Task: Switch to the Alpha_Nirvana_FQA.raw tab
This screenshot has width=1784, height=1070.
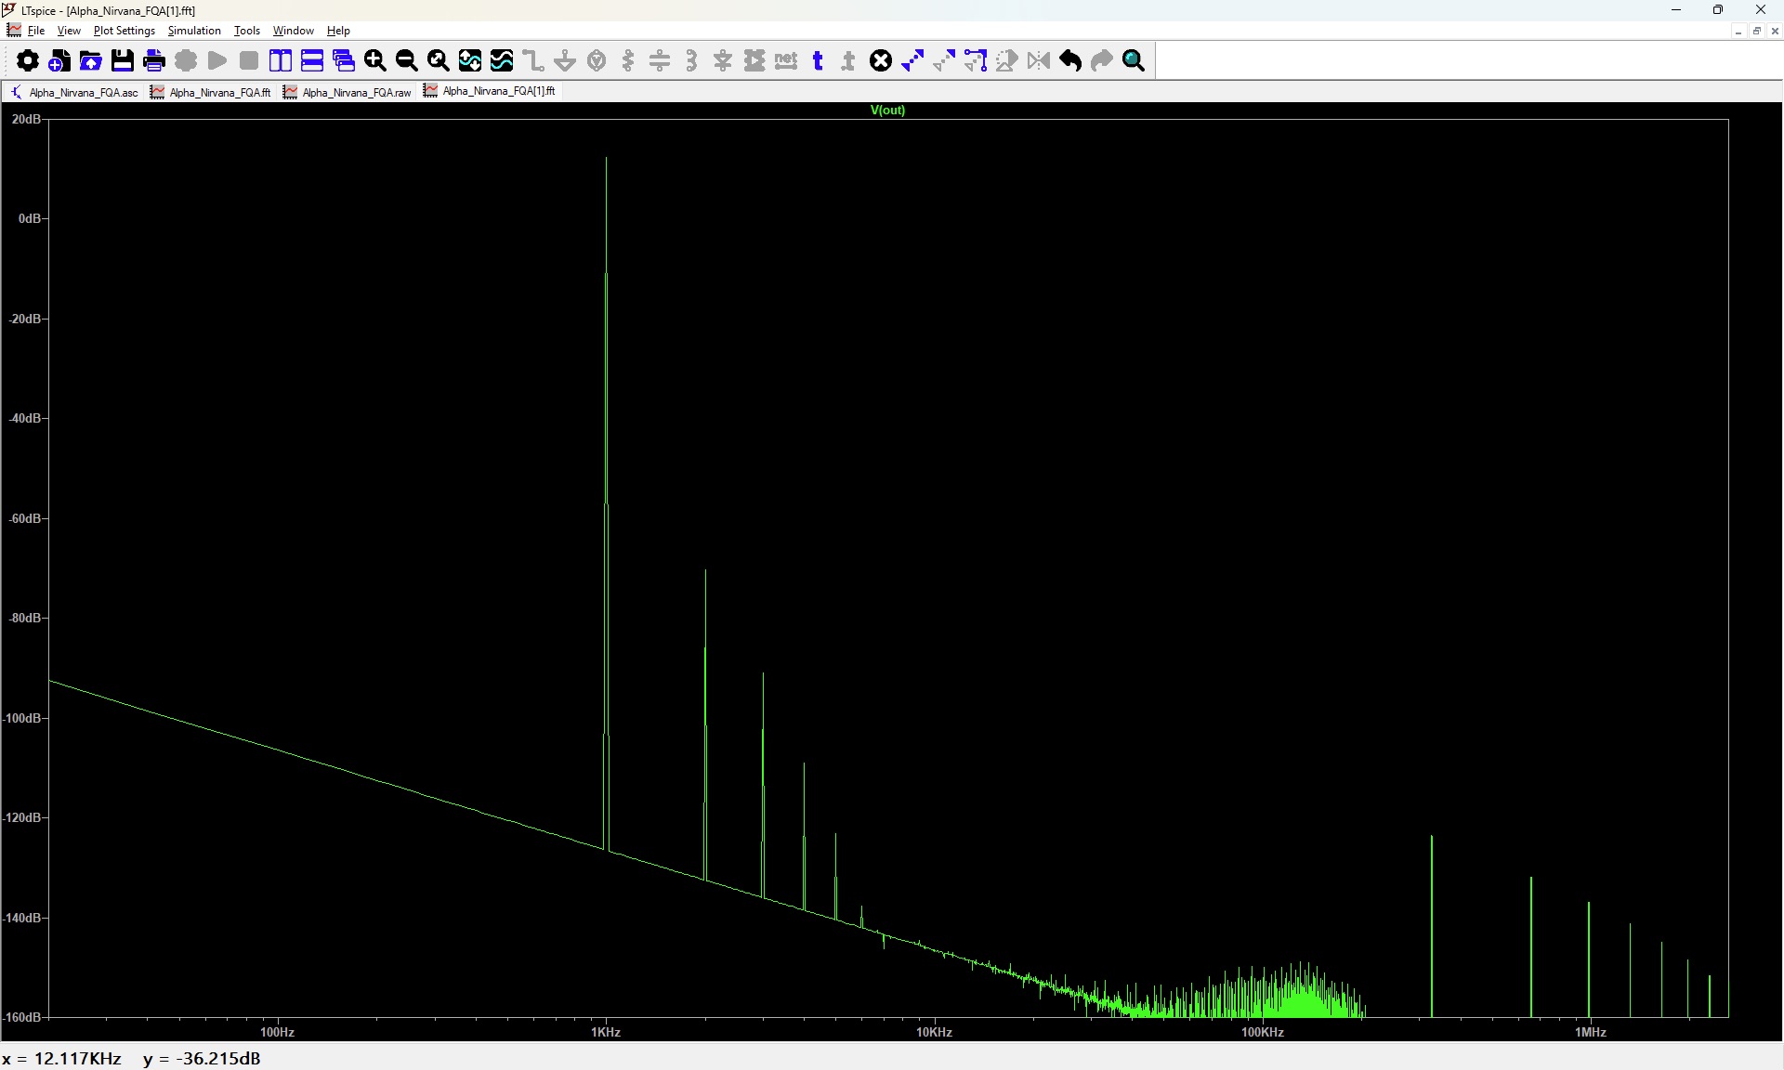Action: (348, 92)
